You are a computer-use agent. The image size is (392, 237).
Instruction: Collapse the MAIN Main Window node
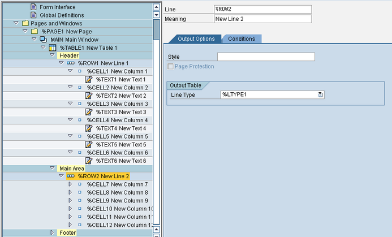pyautogui.click(x=35, y=39)
